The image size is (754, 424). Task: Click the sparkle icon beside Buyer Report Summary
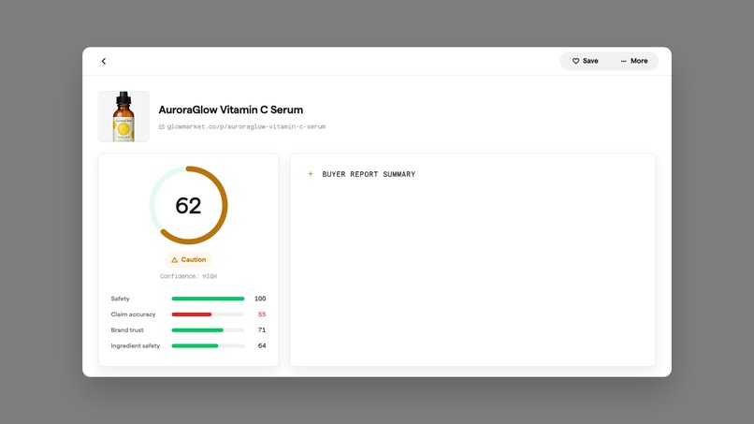click(x=311, y=174)
